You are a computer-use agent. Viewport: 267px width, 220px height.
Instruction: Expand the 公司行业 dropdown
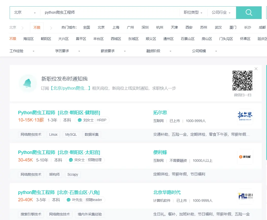pos(221,12)
